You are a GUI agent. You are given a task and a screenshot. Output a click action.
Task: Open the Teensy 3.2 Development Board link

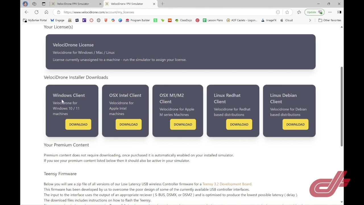point(227,184)
